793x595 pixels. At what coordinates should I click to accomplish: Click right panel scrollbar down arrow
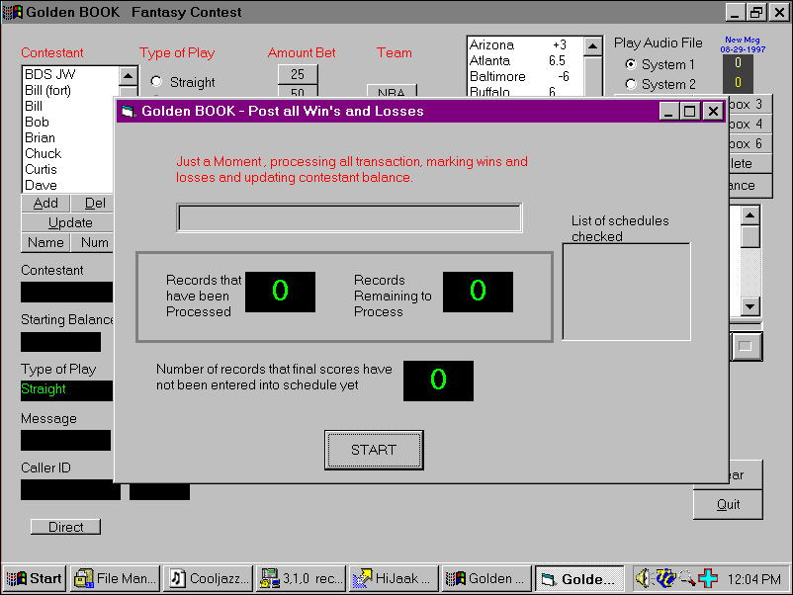pos(750,305)
